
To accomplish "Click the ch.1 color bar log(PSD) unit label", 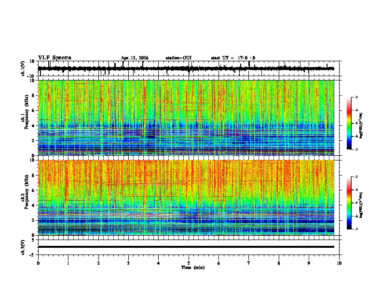I will pyautogui.click(x=361, y=126).
